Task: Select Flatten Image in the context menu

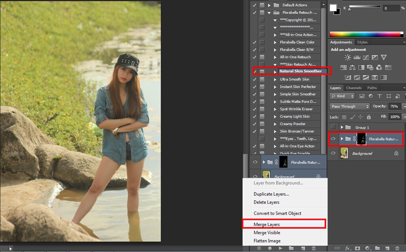Action: [267, 241]
